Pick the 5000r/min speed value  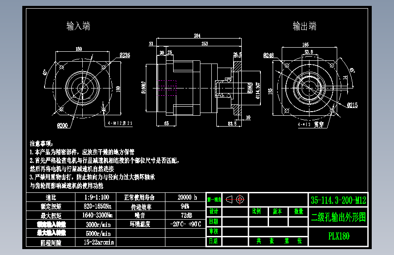pos(98,233)
